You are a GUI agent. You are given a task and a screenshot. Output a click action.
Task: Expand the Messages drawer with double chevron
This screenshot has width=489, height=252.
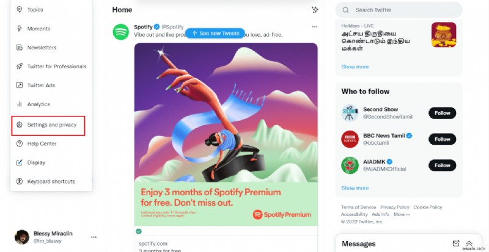[x=469, y=243]
